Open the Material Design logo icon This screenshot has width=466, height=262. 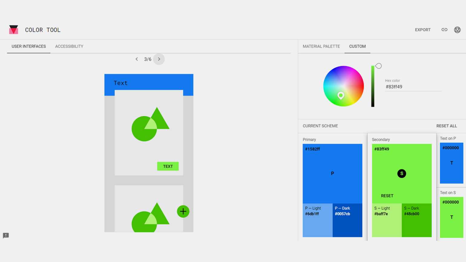457,30
